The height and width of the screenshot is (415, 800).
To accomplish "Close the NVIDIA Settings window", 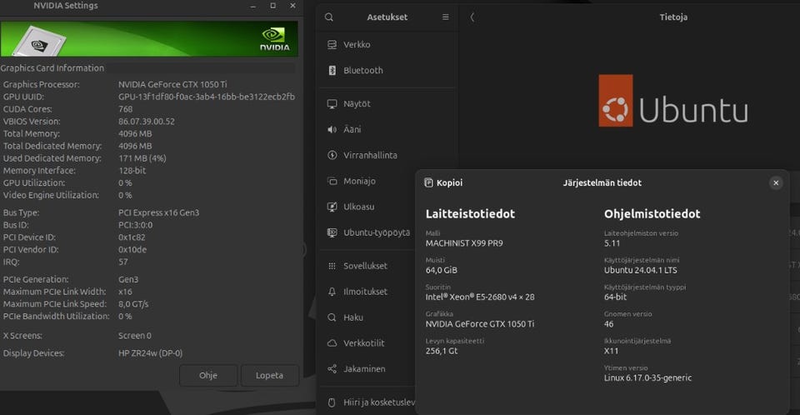I will [292, 6].
